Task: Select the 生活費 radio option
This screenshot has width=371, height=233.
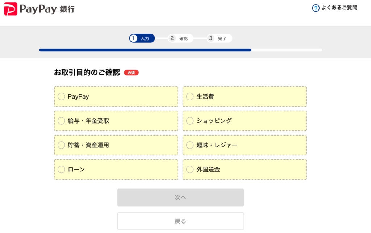Action: (x=190, y=97)
